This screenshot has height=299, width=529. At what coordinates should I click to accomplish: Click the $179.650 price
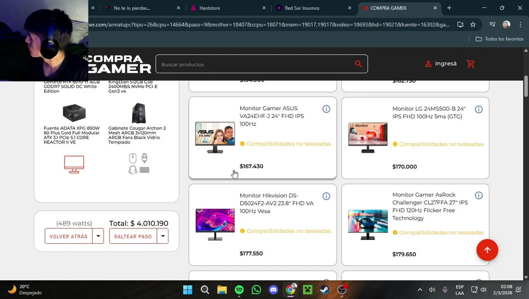pyautogui.click(x=404, y=254)
